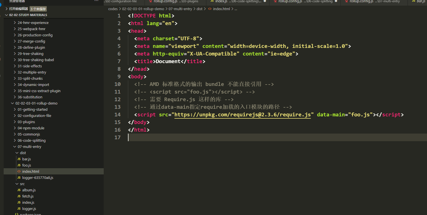This screenshot has width=427, height=215.
Task: Open the 34-dynamic-import folder
Action: pyautogui.click(x=33, y=85)
